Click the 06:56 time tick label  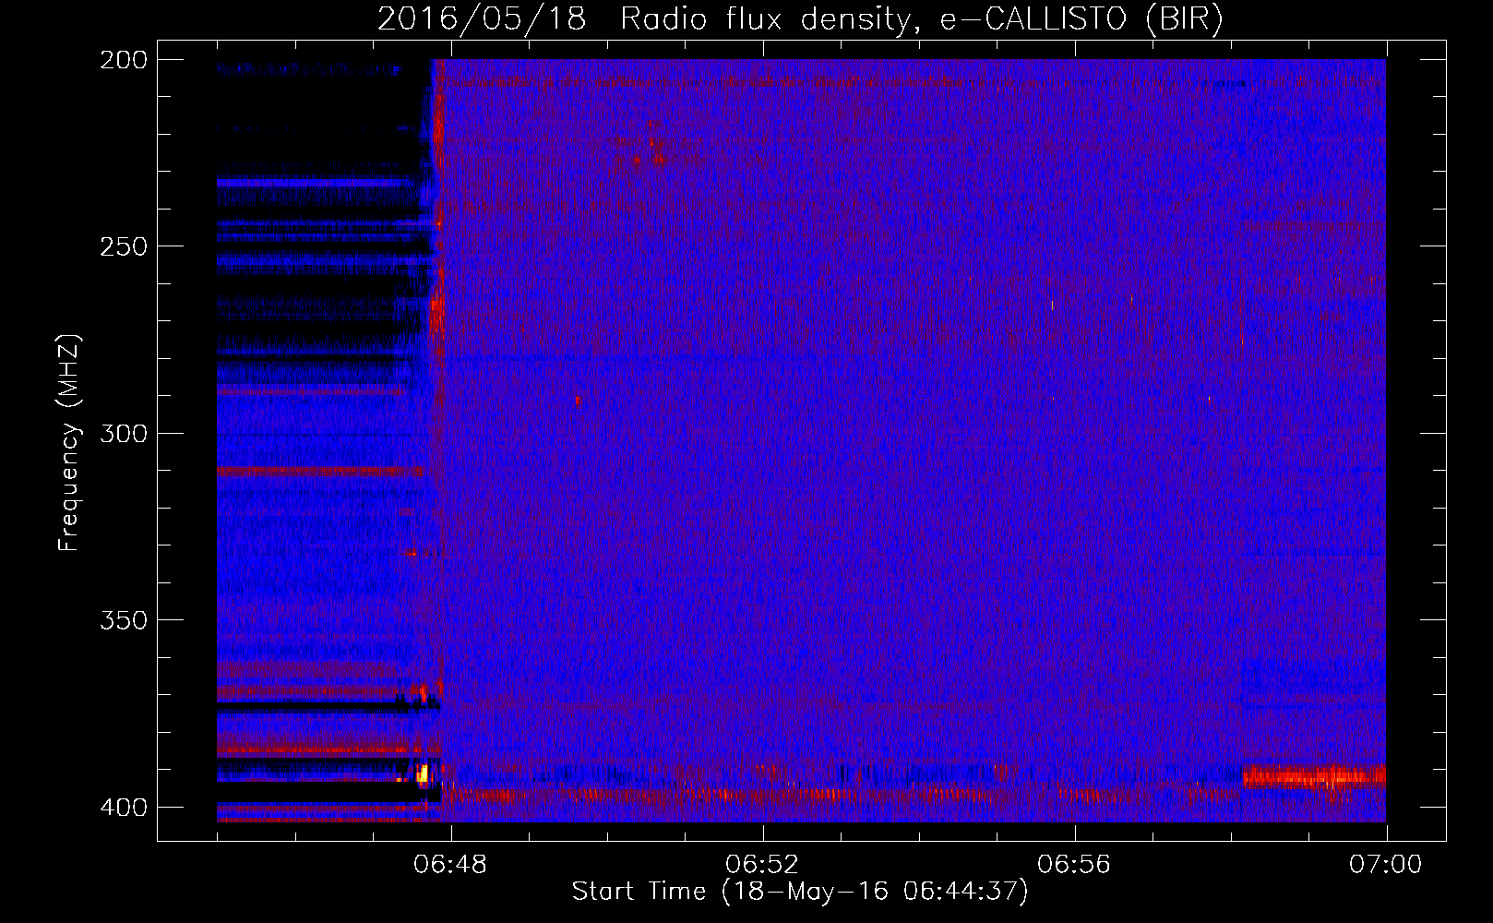tap(1074, 865)
